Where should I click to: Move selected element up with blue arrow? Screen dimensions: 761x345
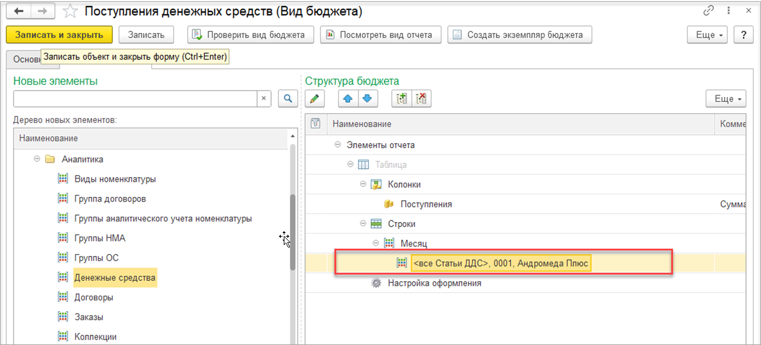tap(348, 99)
